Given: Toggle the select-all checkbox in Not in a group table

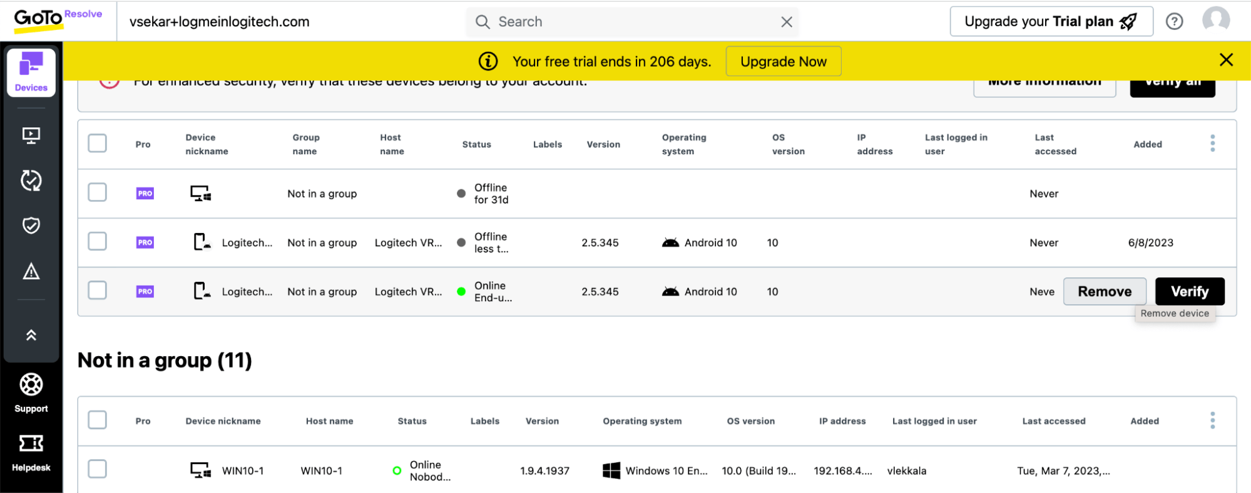Looking at the screenshot, I should (98, 420).
